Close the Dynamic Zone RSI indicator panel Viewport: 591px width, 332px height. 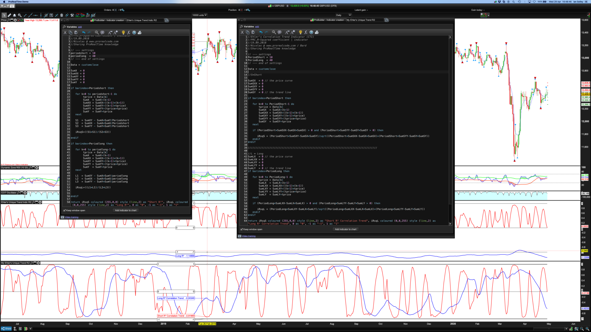[37, 168]
